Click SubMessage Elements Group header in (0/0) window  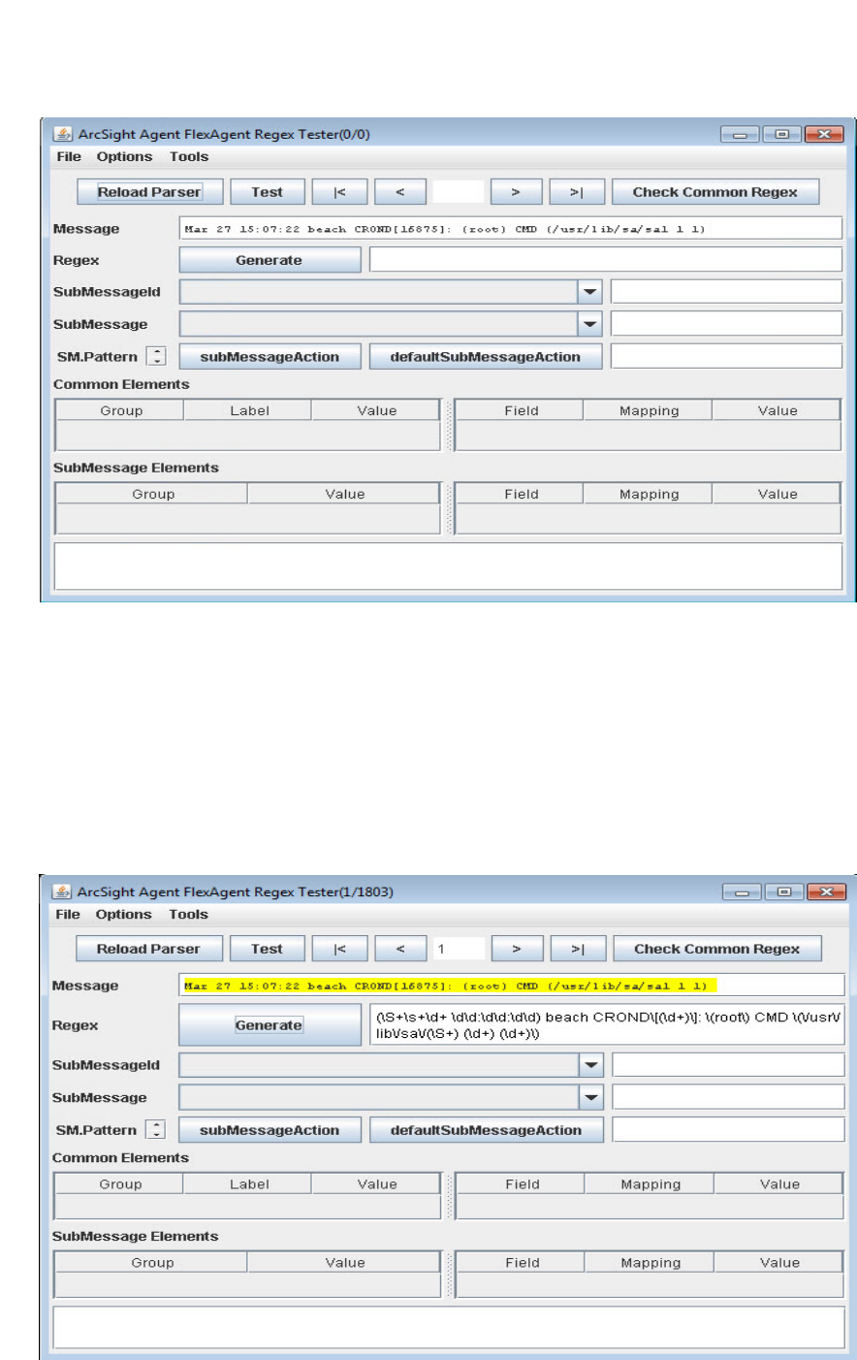(153, 494)
